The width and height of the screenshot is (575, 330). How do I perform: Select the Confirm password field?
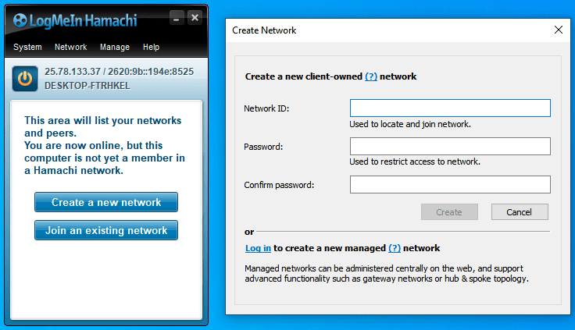[x=450, y=184]
